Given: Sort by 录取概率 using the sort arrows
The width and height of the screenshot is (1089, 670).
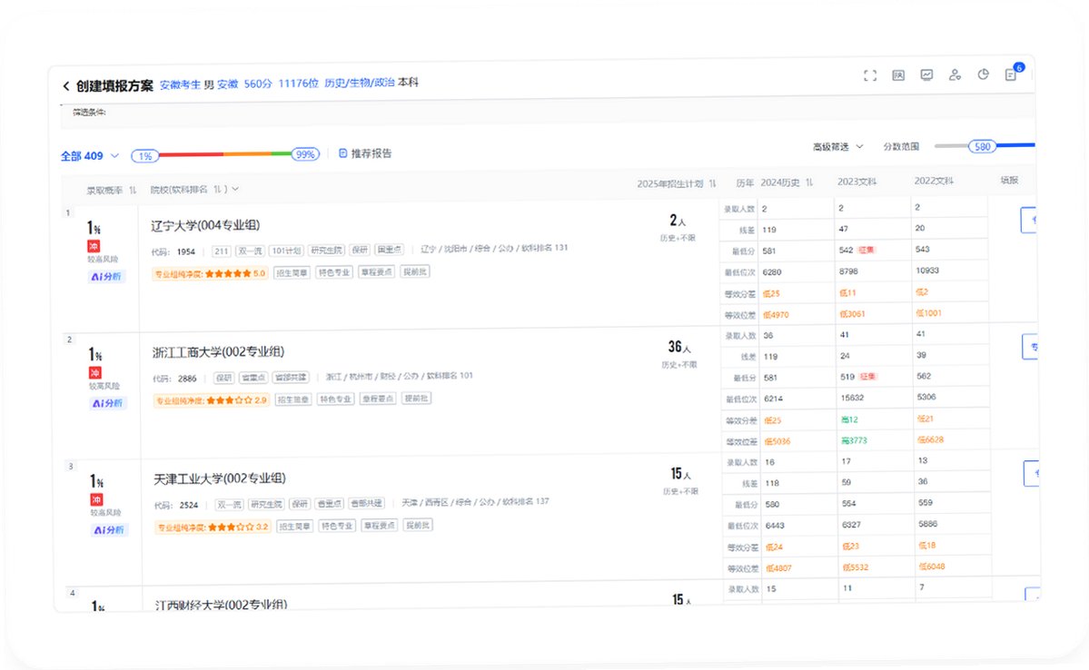Looking at the screenshot, I should 133,191.
